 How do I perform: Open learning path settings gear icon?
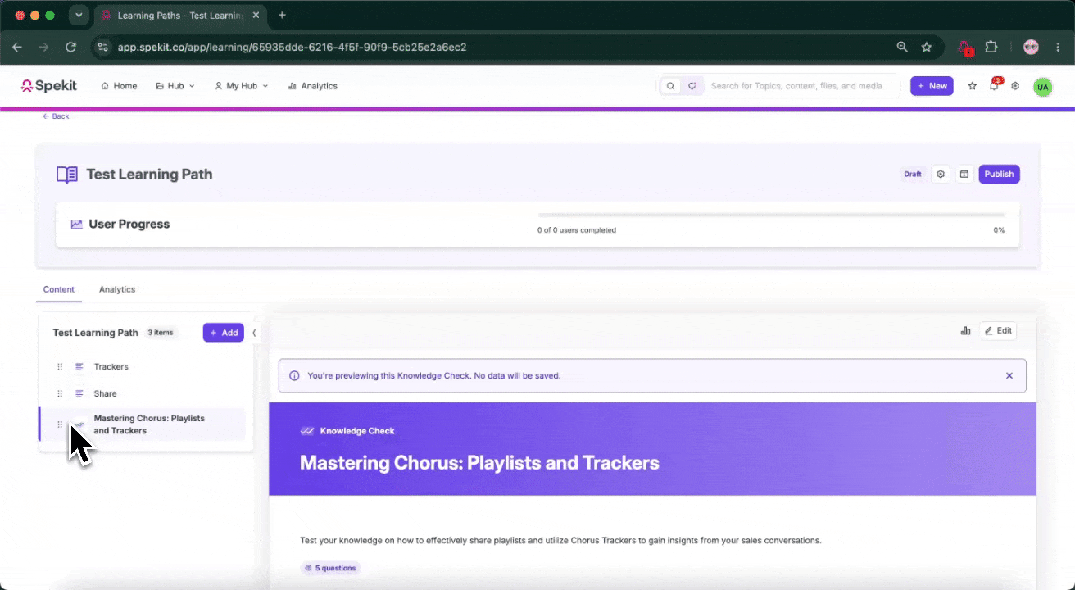(x=941, y=174)
